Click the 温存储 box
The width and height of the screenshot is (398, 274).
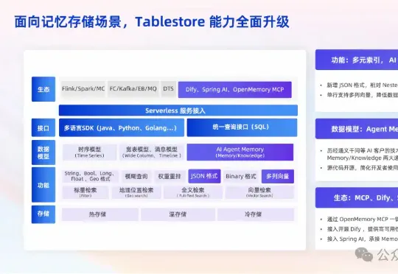tap(178, 214)
